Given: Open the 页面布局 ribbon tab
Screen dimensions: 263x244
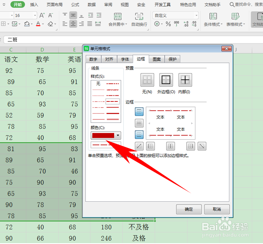Looking at the screenshot, I should click(x=54, y=5).
